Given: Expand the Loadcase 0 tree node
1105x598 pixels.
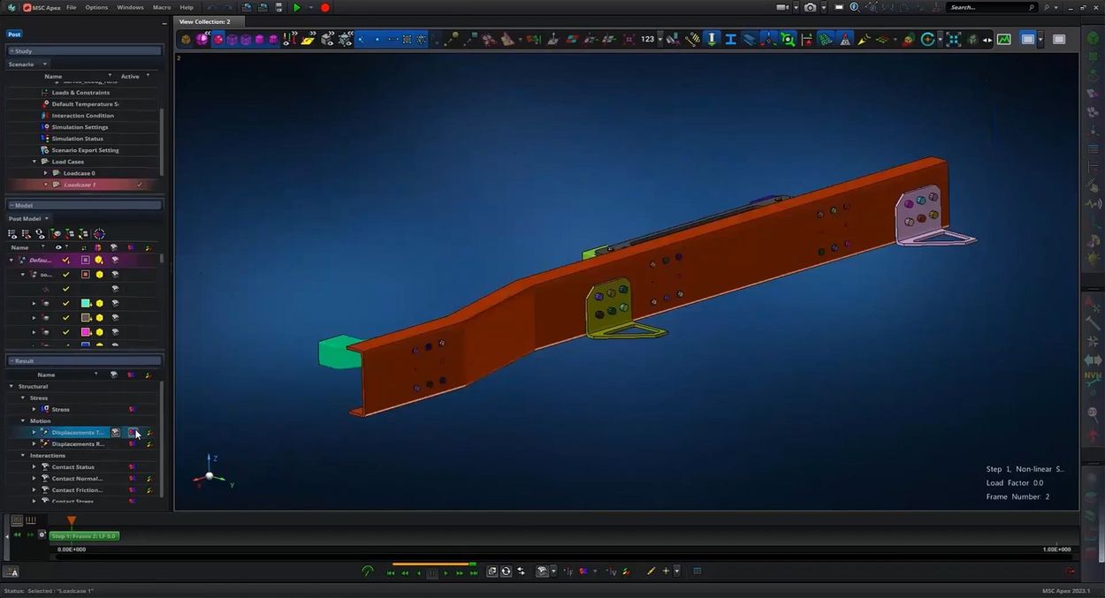Looking at the screenshot, I should 46,173.
